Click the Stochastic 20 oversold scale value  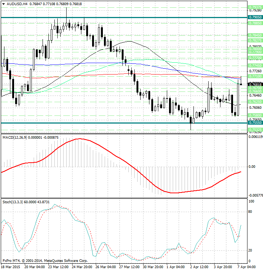click(250, 250)
